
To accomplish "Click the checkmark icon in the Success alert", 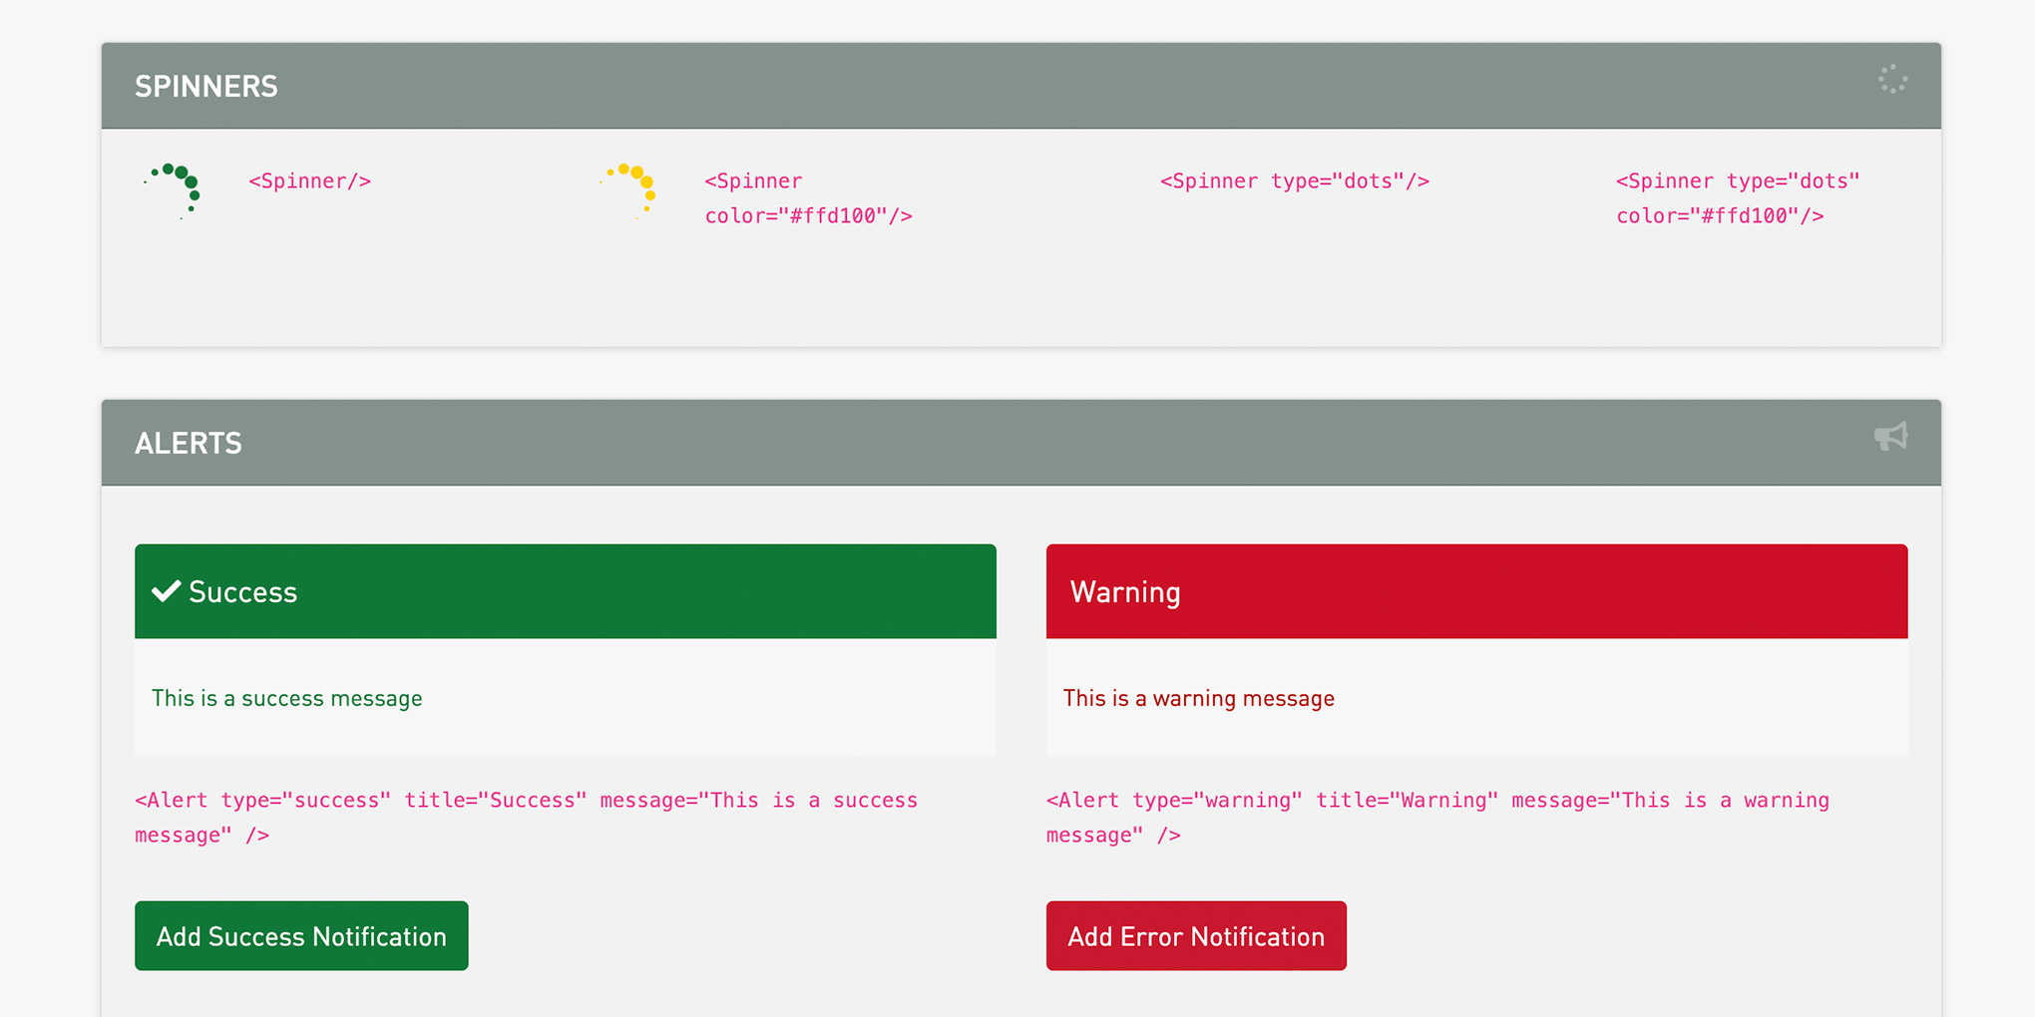I will point(166,591).
